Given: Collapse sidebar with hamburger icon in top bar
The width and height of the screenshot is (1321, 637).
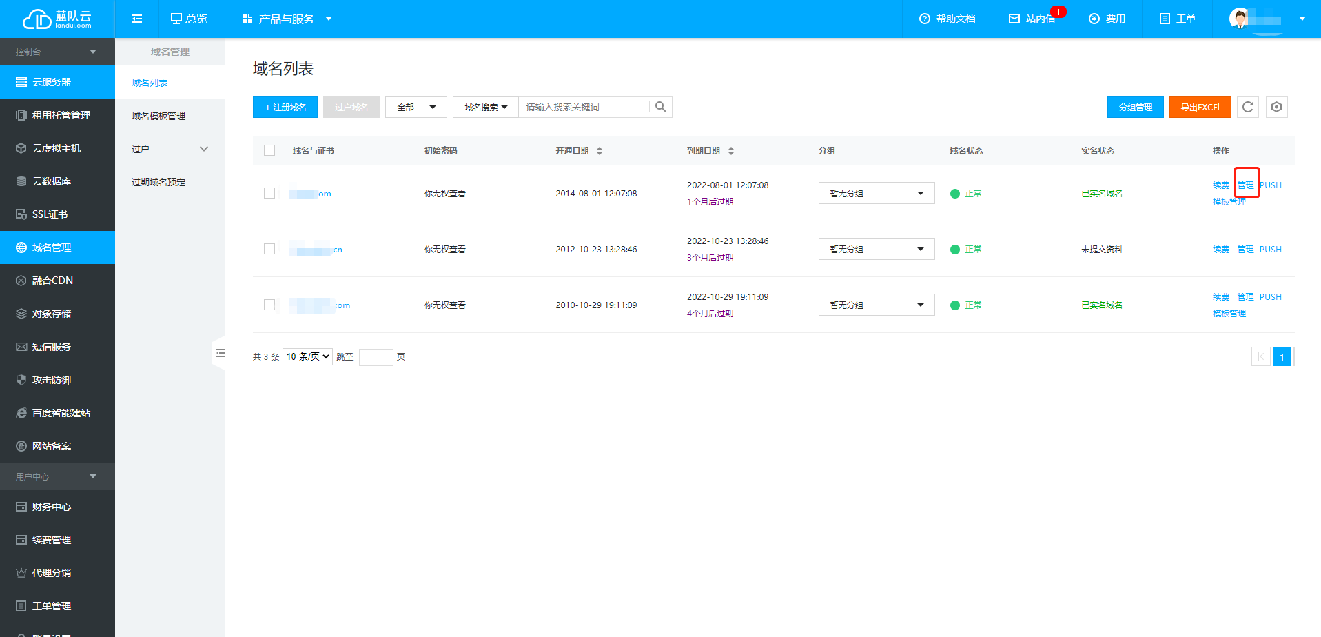Looking at the screenshot, I should click(137, 19).
